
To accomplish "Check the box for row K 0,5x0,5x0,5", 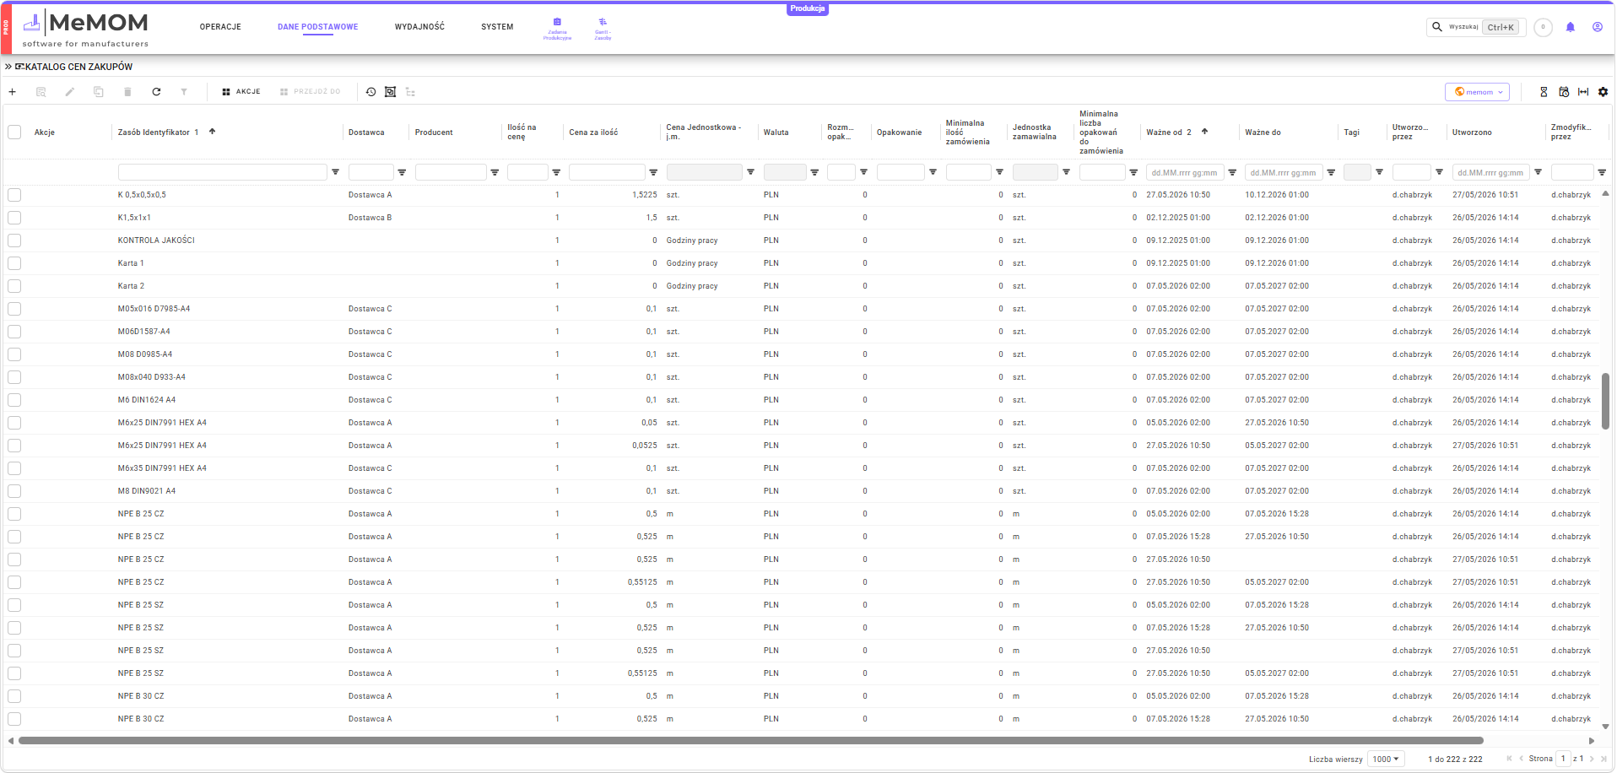I will click(14, 195).
